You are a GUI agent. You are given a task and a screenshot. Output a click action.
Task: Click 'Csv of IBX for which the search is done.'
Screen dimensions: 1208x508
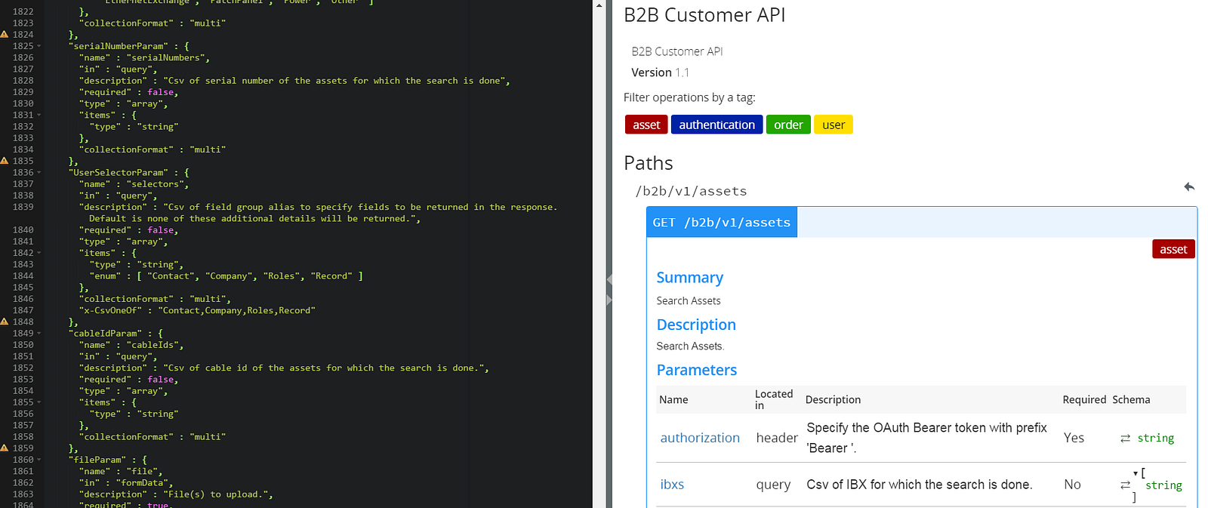coord(919,485)
